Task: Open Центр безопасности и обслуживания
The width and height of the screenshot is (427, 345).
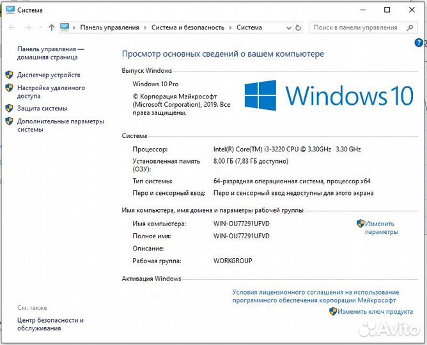Action: pos(50,324)
